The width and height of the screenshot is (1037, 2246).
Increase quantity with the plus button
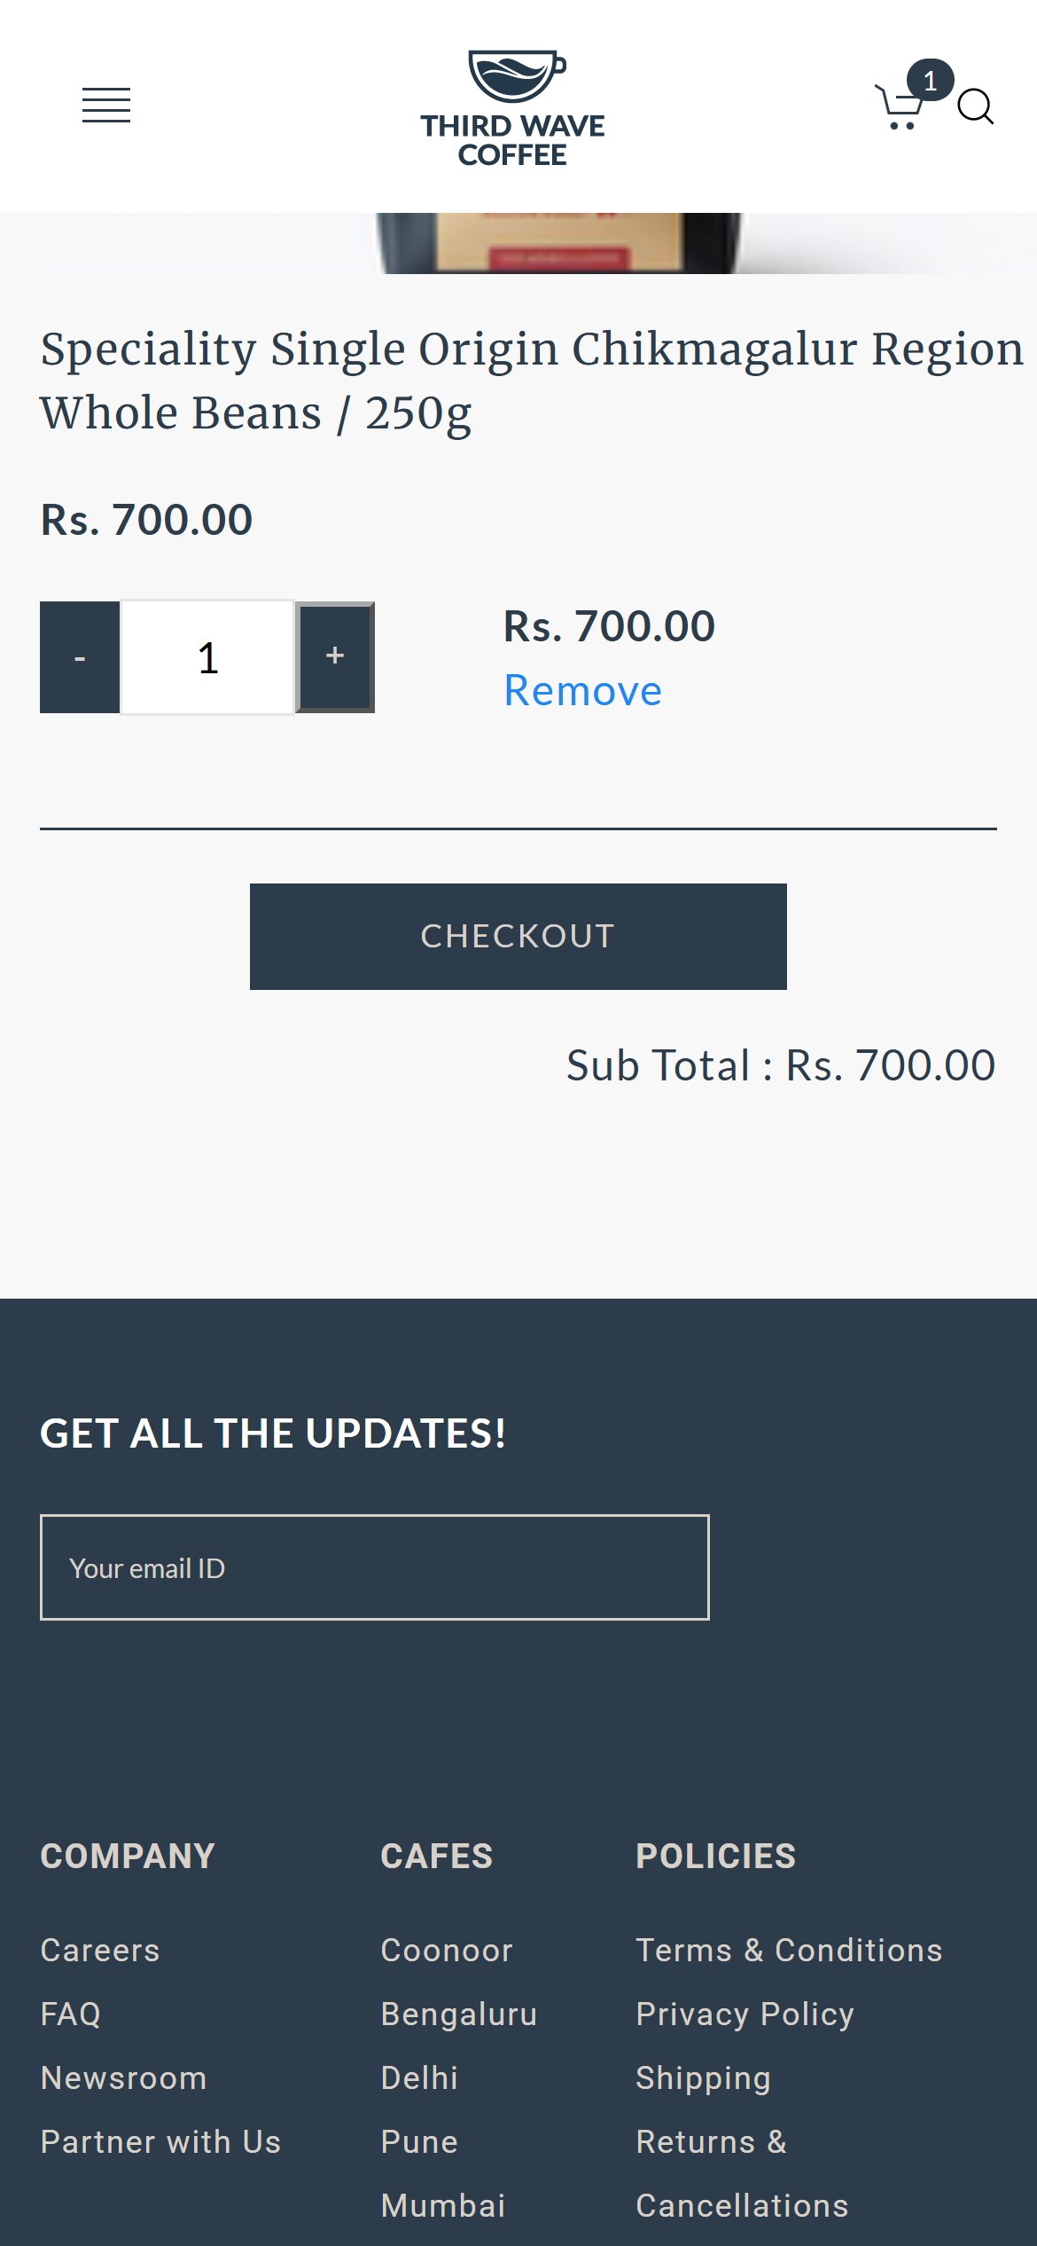point(335,657)
